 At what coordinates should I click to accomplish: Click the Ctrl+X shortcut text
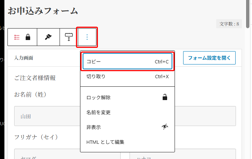point(162,77)
